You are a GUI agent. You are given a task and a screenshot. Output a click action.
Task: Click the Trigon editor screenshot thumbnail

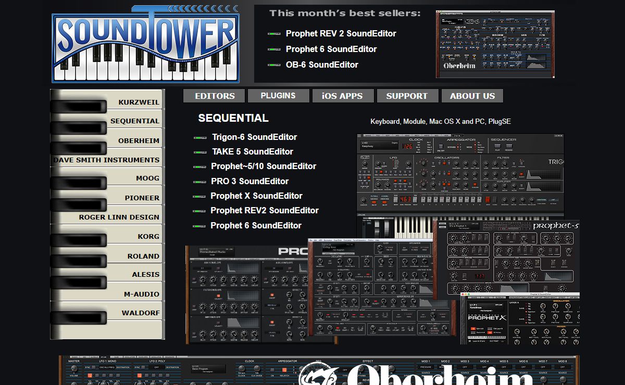(x=460, y=175)
